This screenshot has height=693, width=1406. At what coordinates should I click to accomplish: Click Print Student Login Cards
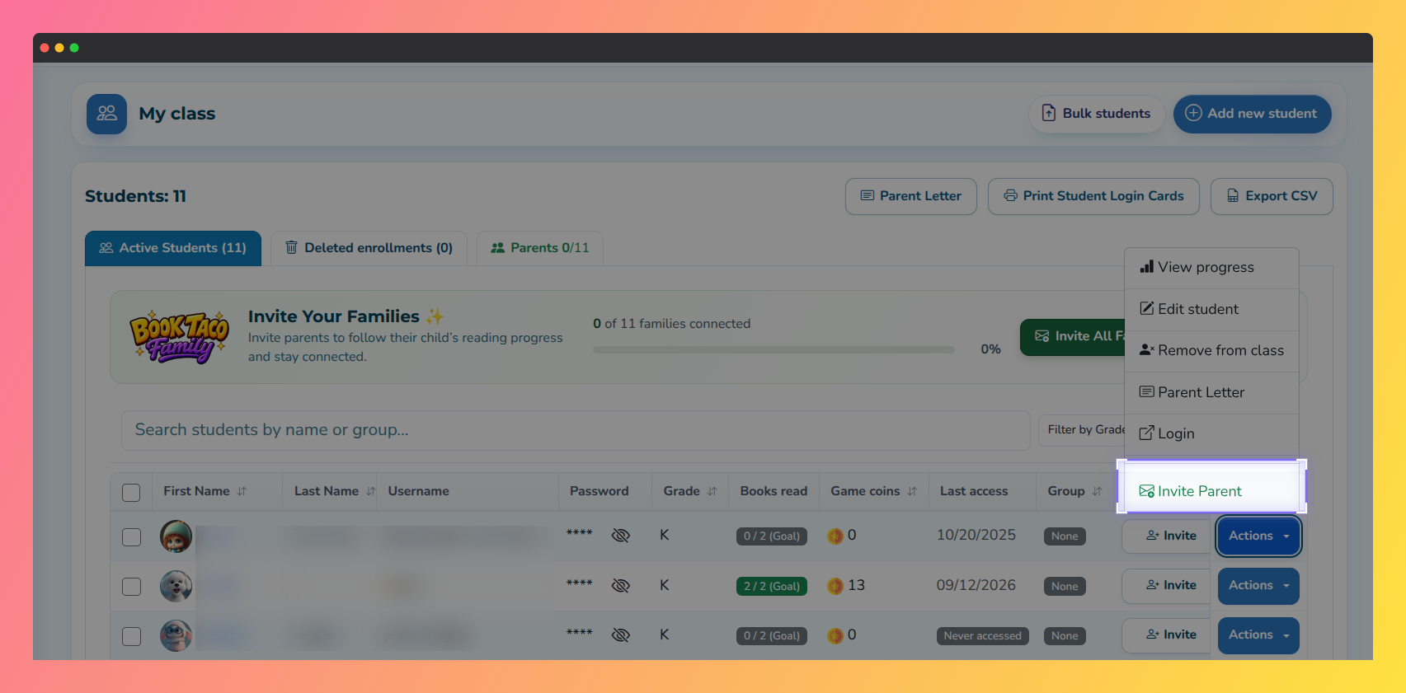(1093, 196)
